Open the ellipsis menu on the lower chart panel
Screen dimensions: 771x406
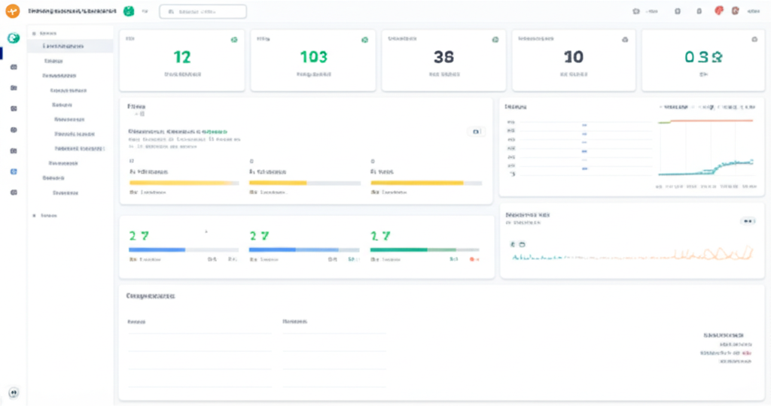(x=747, y=221)
